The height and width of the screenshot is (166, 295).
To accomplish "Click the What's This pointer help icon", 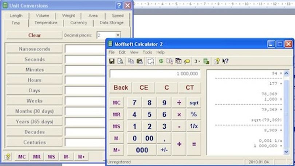I will [x=225, y=61].
